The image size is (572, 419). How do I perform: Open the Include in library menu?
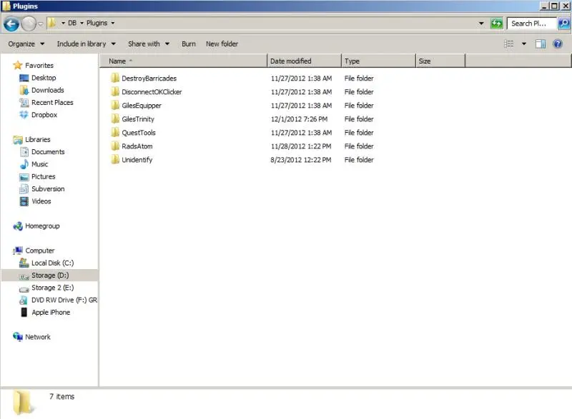86,44
